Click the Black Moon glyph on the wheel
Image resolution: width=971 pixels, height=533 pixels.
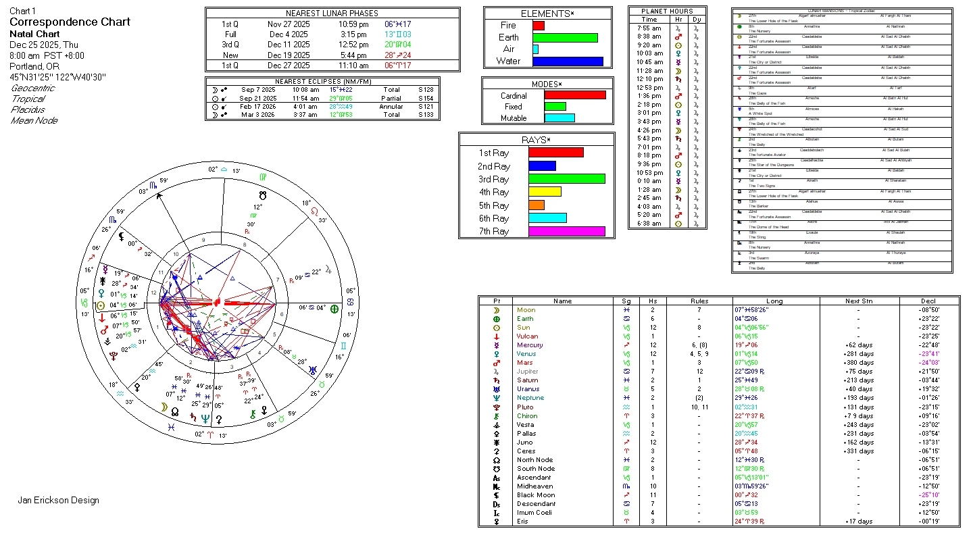122,237
